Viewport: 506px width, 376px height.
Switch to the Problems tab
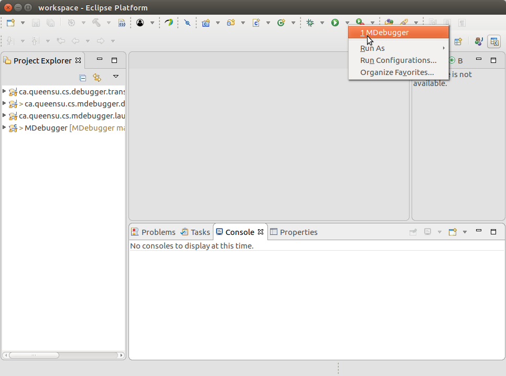[154, 232]
